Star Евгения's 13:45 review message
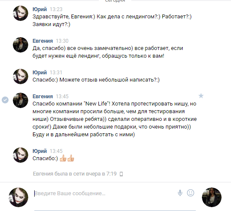 point(201,96)
